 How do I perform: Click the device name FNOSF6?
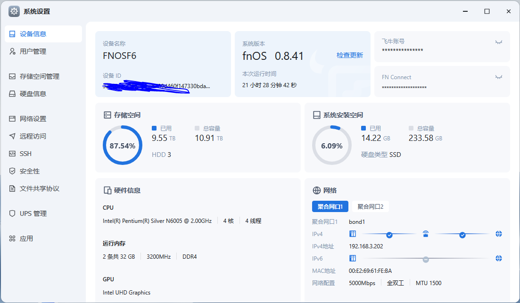pyautogui.click(x=119, y=56)
